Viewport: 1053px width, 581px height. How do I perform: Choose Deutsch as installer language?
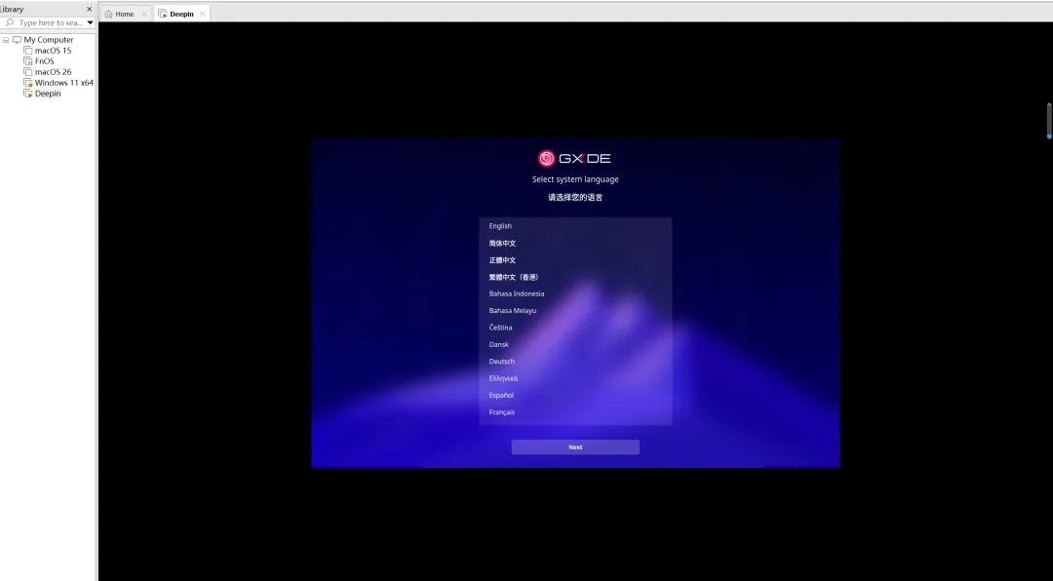[575, 361]
